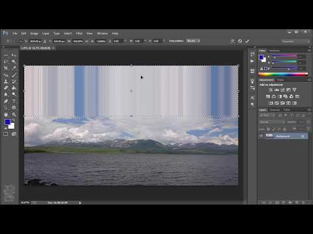
Task: Select the Clone Stamp tool
Action: point(6,81)
